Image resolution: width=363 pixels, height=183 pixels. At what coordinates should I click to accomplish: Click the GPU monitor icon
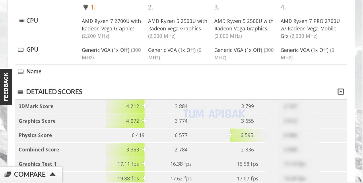point(21,50)
